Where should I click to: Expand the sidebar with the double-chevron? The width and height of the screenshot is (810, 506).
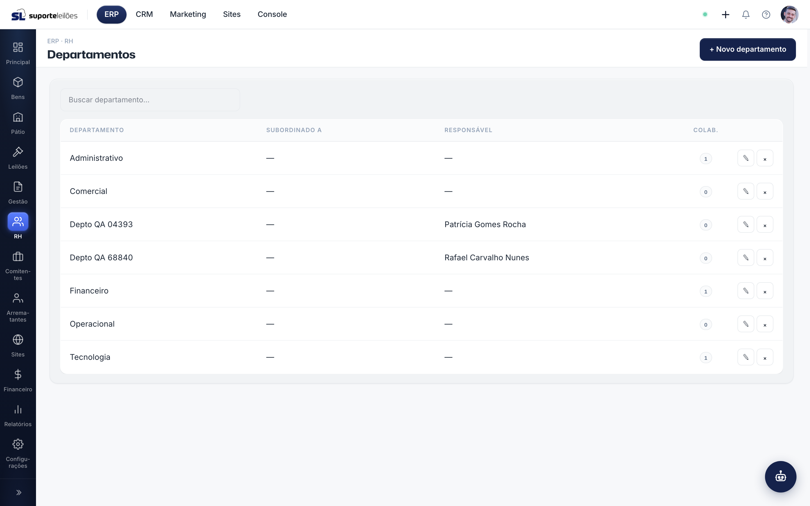[x=19, y=492]
